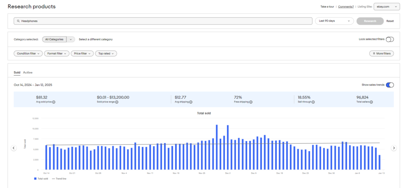Click the search magnifier icon
The width and height of the screenshot is (411, 188).
18,21
